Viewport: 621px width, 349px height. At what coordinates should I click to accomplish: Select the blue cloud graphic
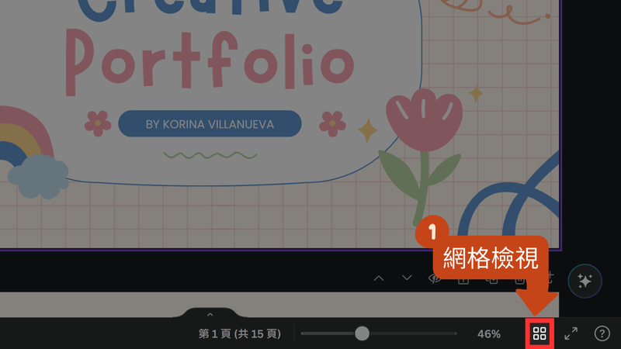(x=37, y=176)
